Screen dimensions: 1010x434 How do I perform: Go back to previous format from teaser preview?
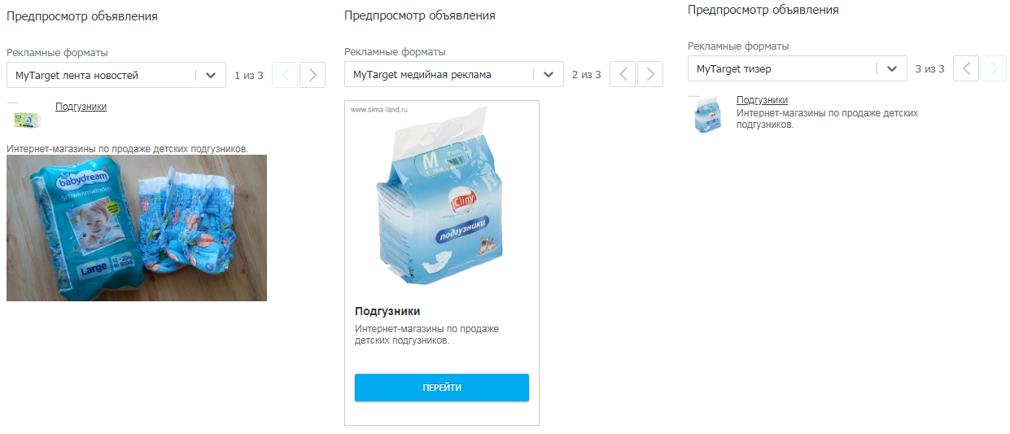966,68
